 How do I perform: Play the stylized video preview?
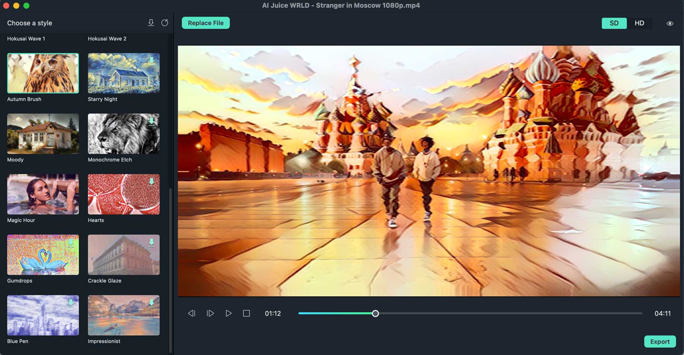(228, 313)
